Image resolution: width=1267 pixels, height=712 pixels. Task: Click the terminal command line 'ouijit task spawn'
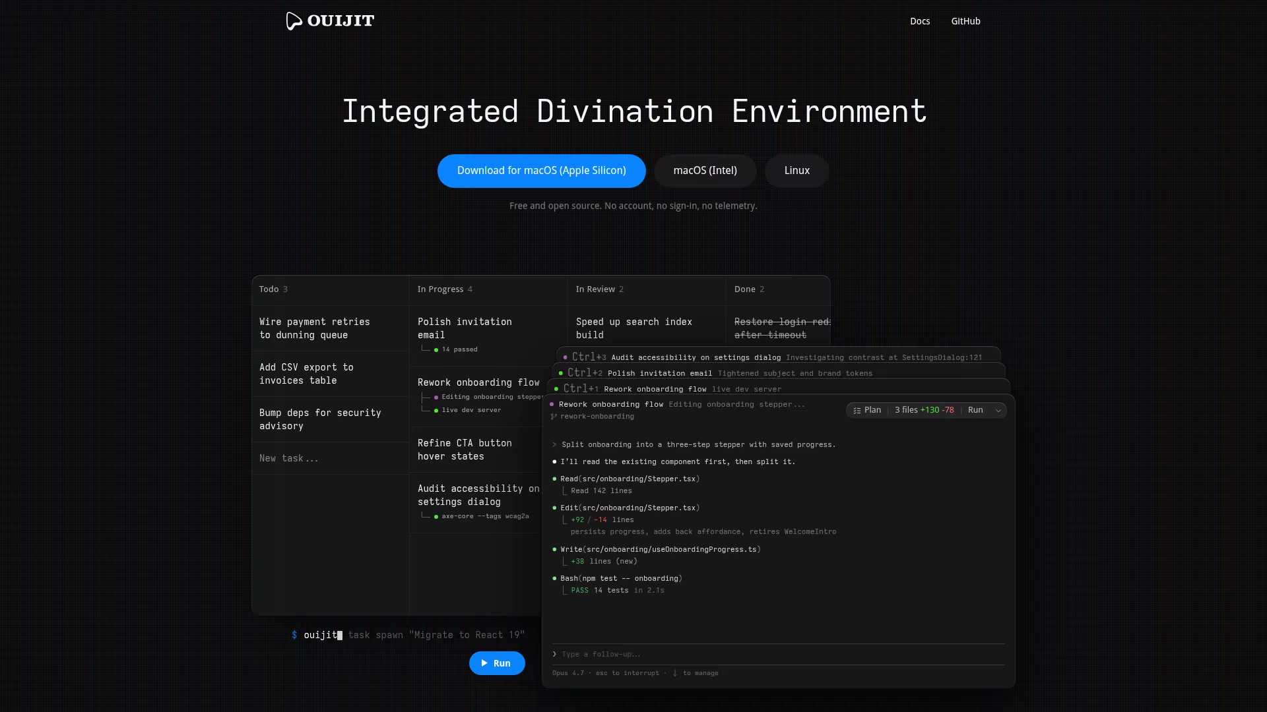click(x=408, y=635)
